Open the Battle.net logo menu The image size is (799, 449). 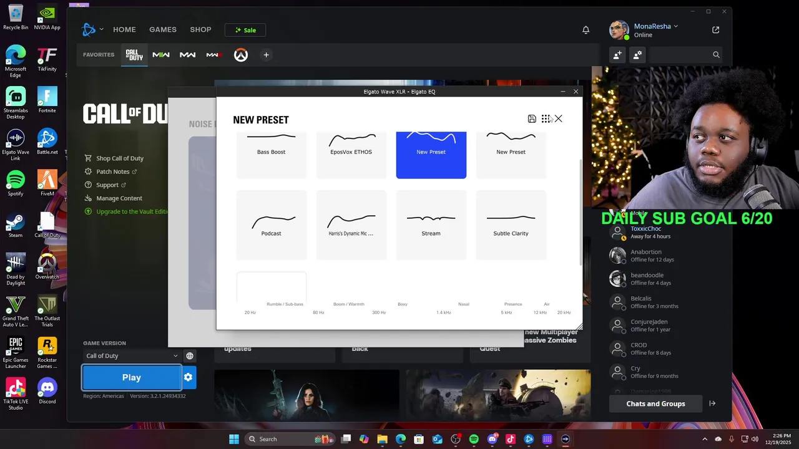[92, 29]
